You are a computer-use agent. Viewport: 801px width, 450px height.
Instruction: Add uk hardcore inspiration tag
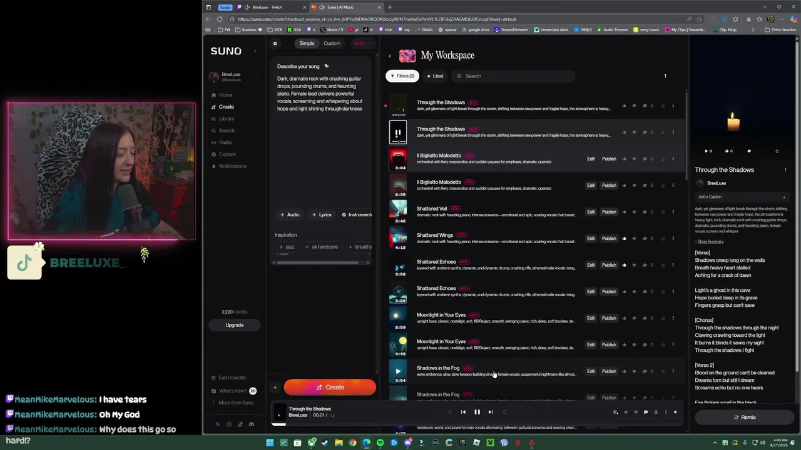321,247
